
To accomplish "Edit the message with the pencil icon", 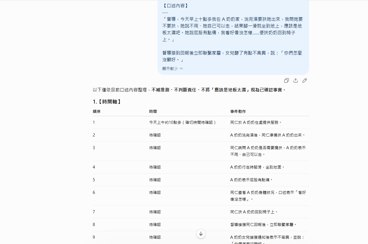I will (305, 80).
